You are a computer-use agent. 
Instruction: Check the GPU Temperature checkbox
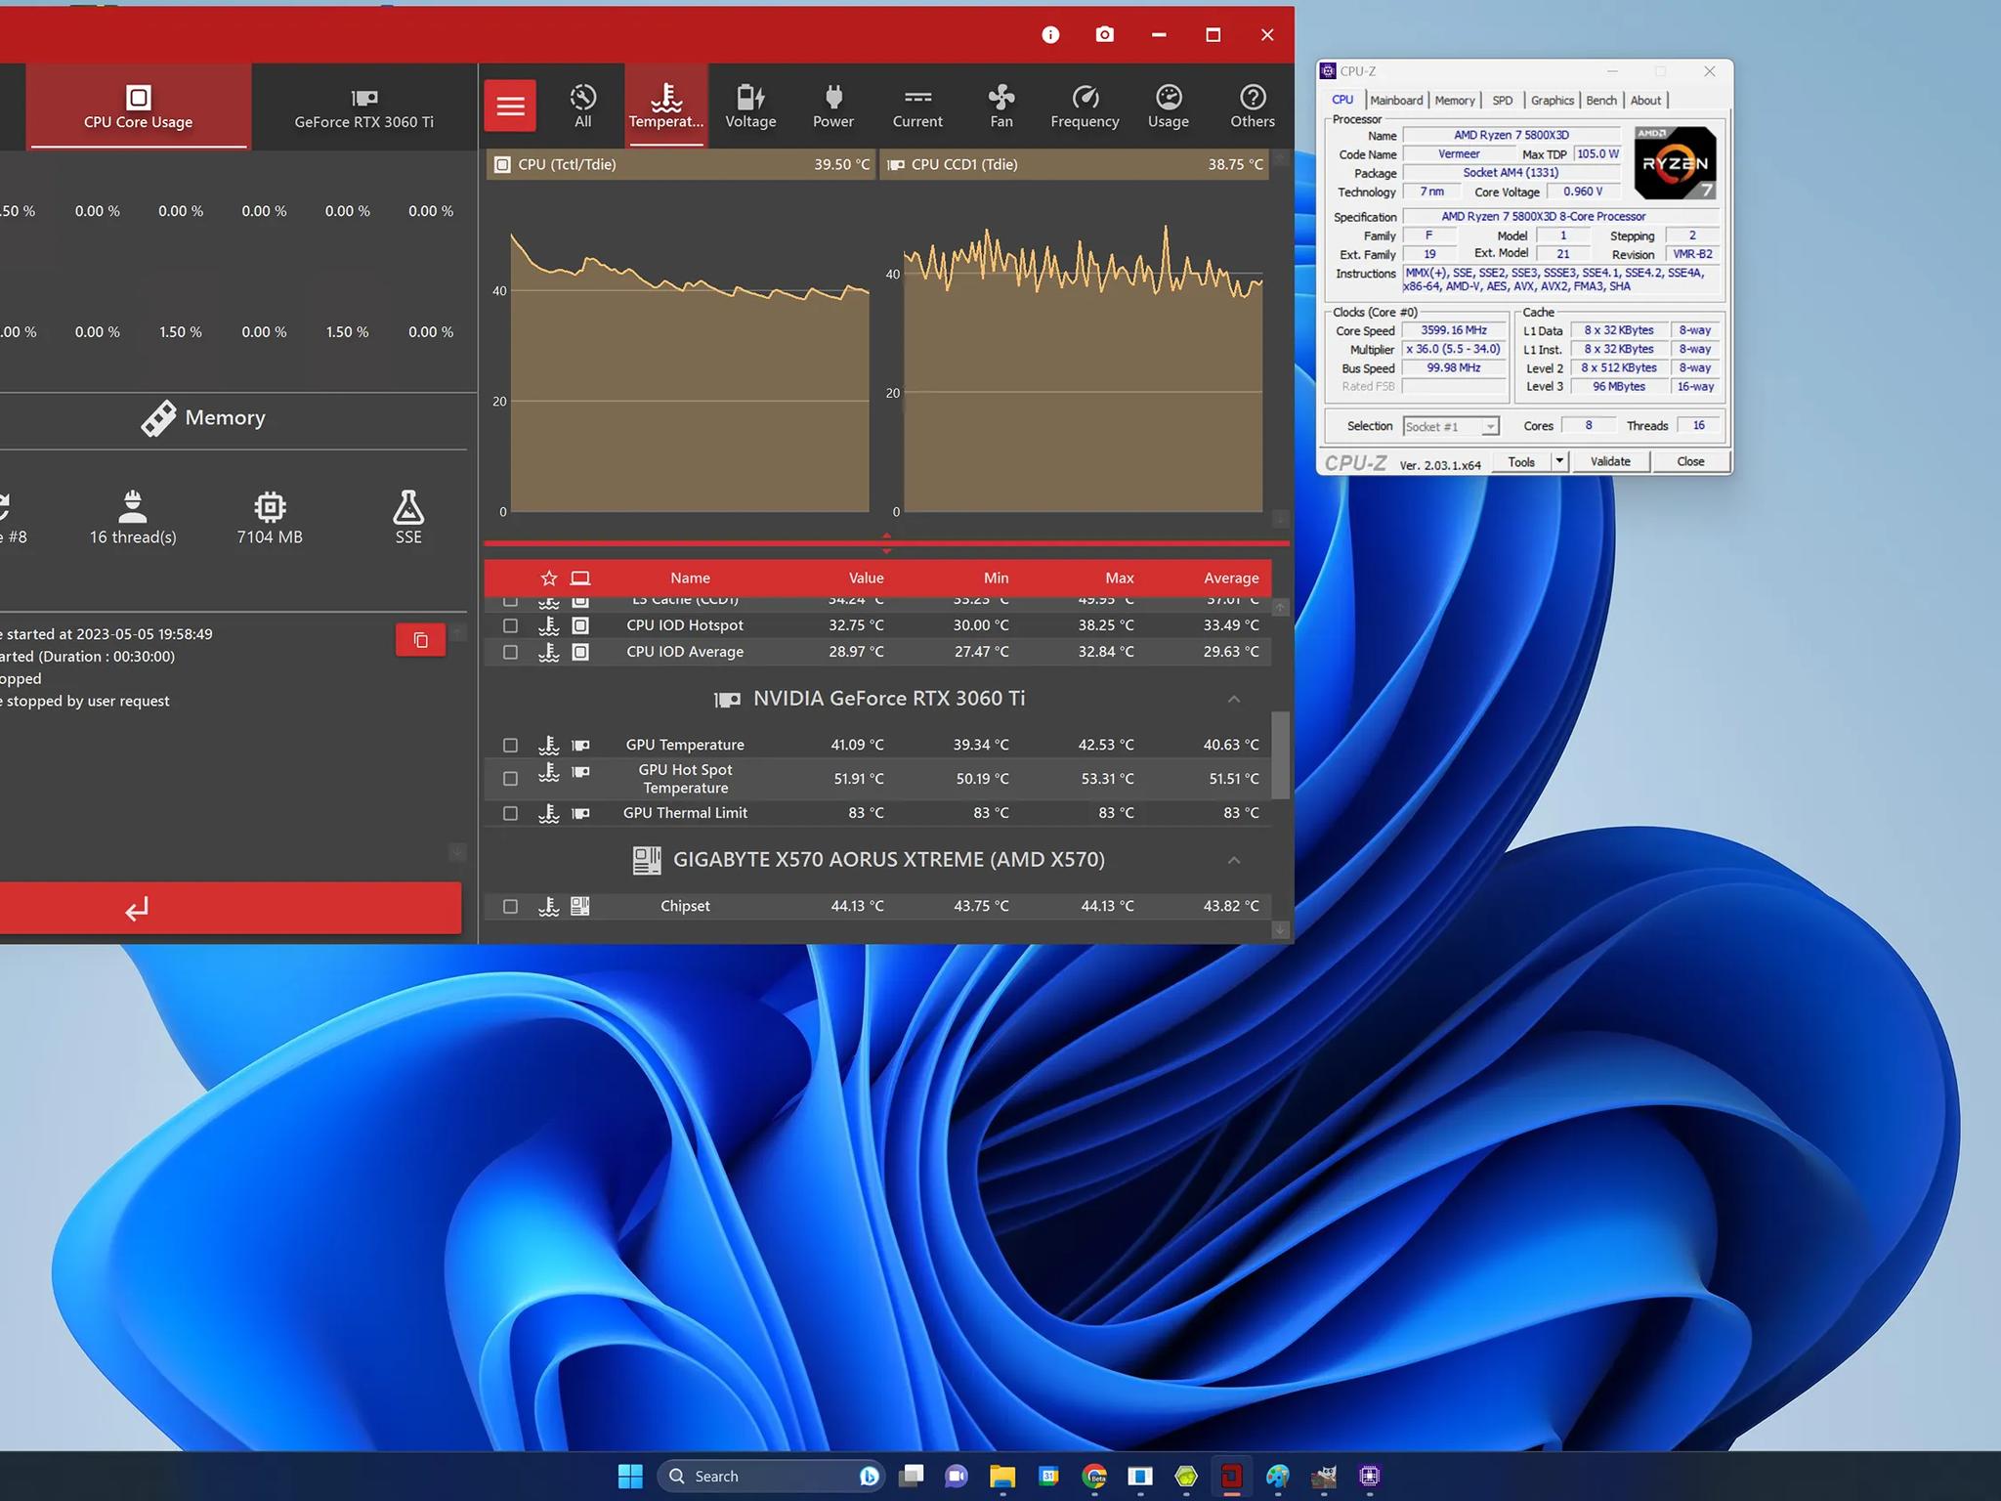point(510,745)
